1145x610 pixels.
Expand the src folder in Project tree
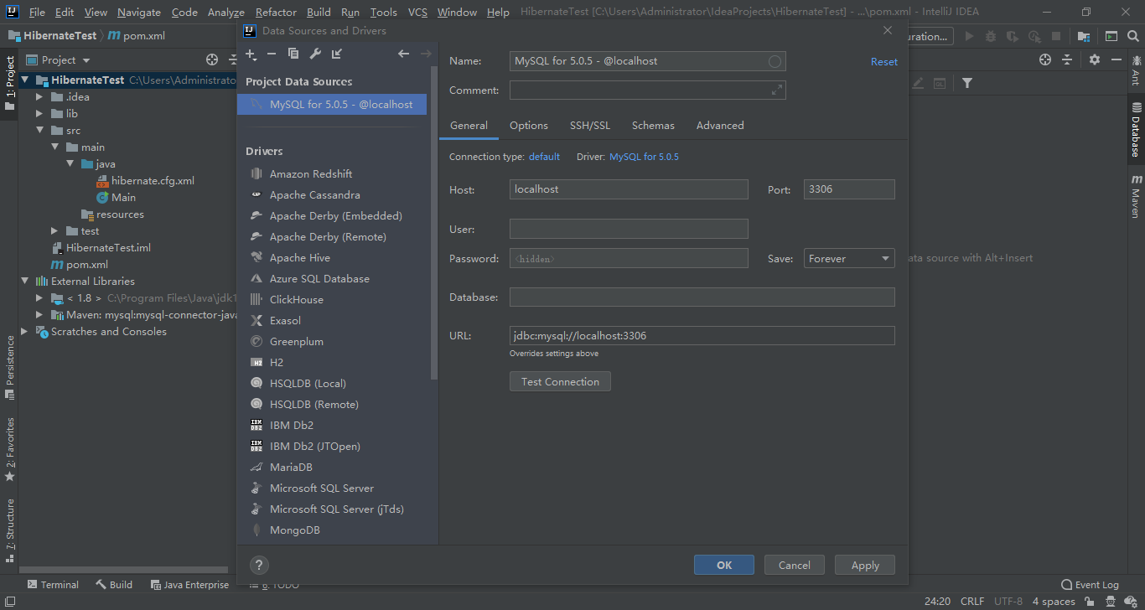pyautogui.click(x=39, y=130)
